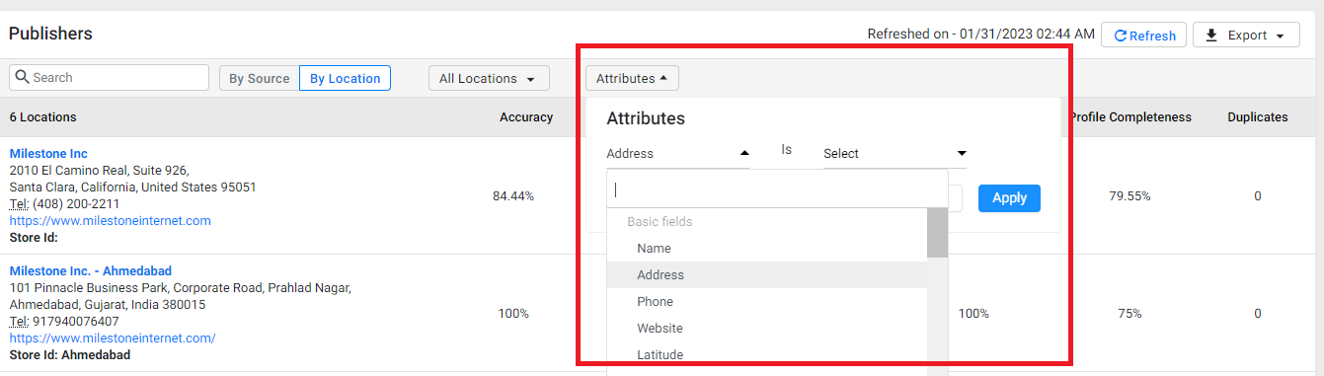Viewport: 1324px width, 376px height.
Task: Focus the Search input field
Action: [109, 77]
